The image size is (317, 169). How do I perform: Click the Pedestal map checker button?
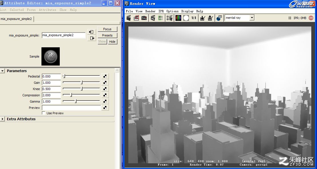click(x=105, y=76)
